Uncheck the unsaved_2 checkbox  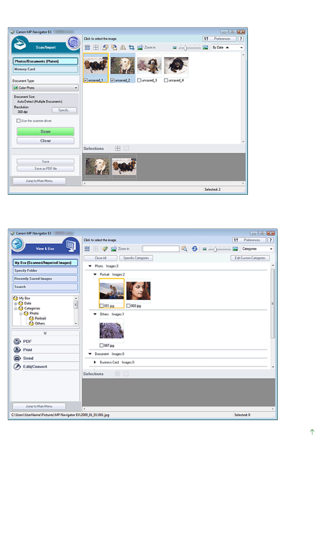pos(112,80)
